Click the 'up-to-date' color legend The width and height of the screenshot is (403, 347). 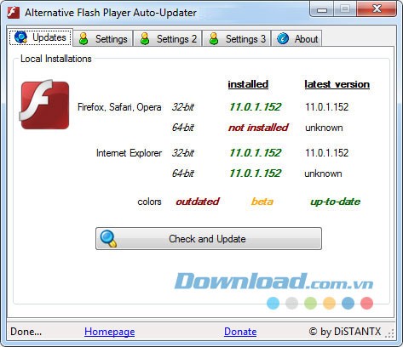click(335, 202)
